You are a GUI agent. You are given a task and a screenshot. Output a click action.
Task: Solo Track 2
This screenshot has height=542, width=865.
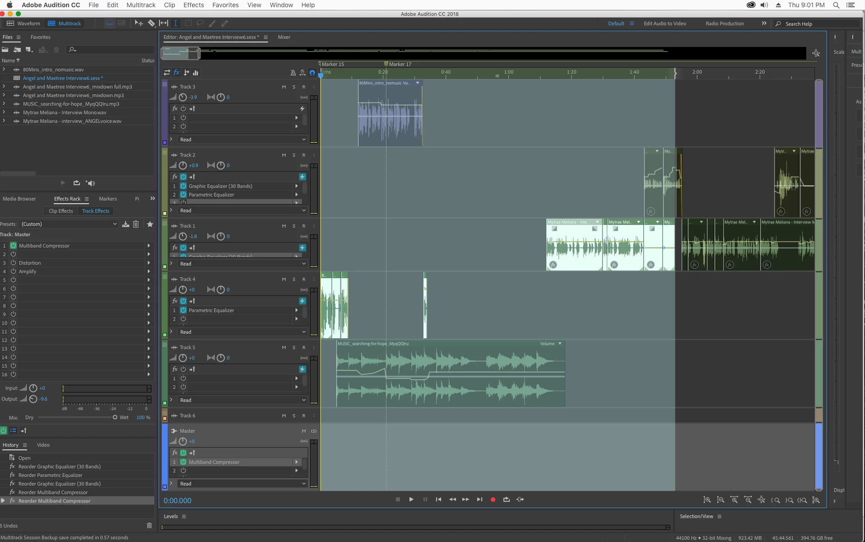click(x=294, y=155)
